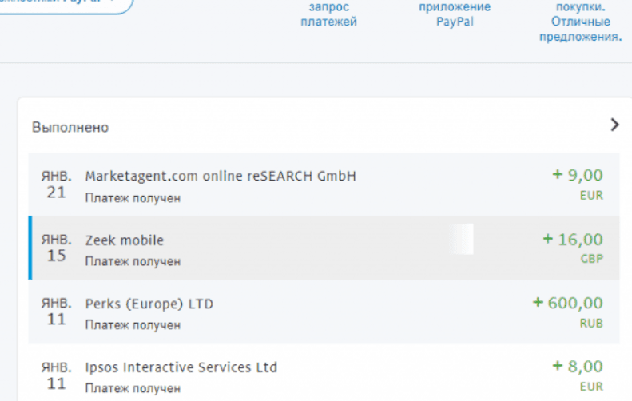Click the + 8,00 EUR amount
The width and height of the screenshot is (632, 401).
pos(577,373)
